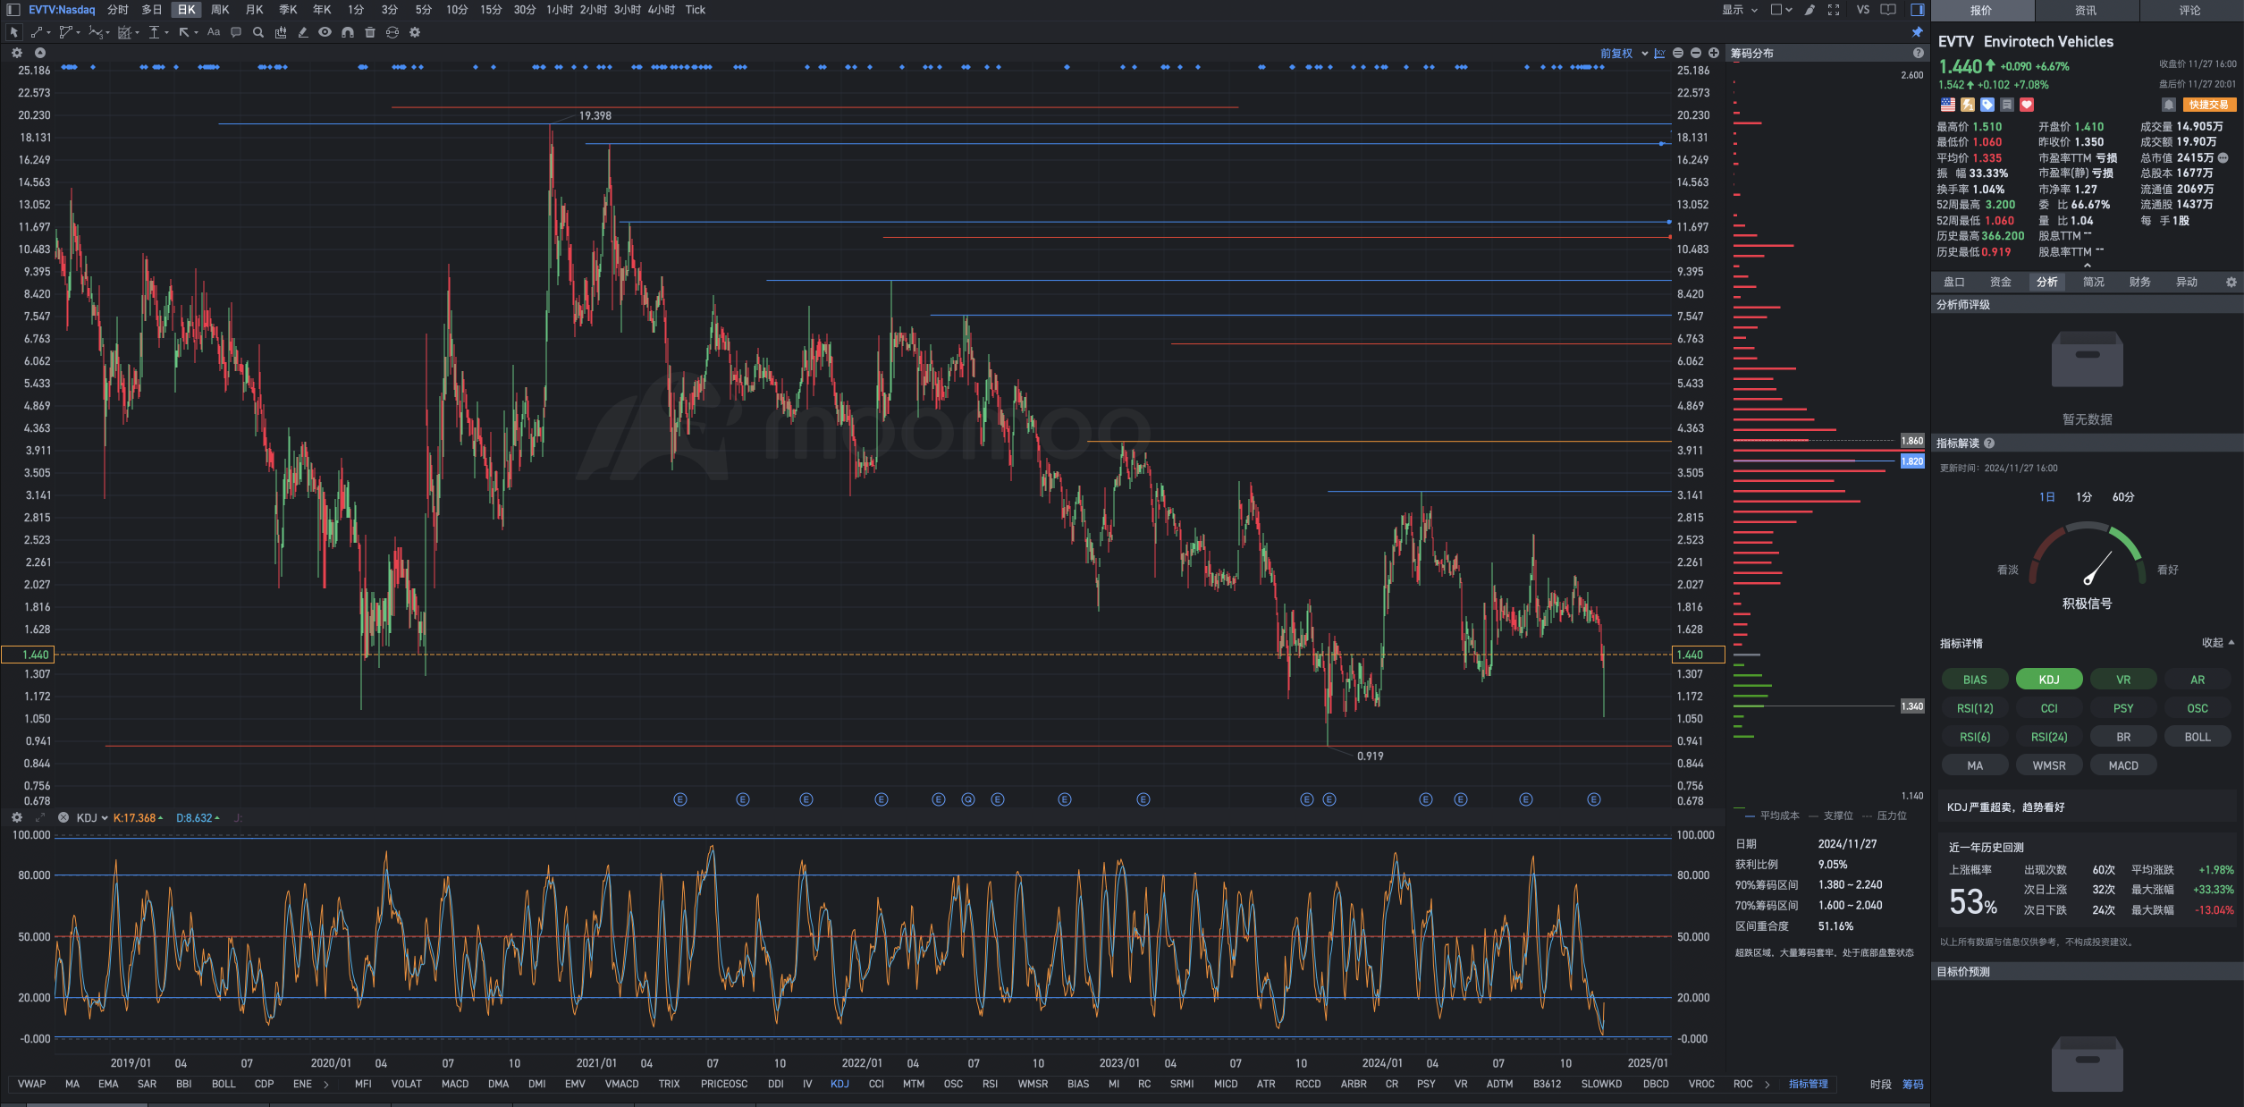Select the cursor pointer drawing tool
The width and height of the screenshot is (2244, 1107).
[13, 32]
